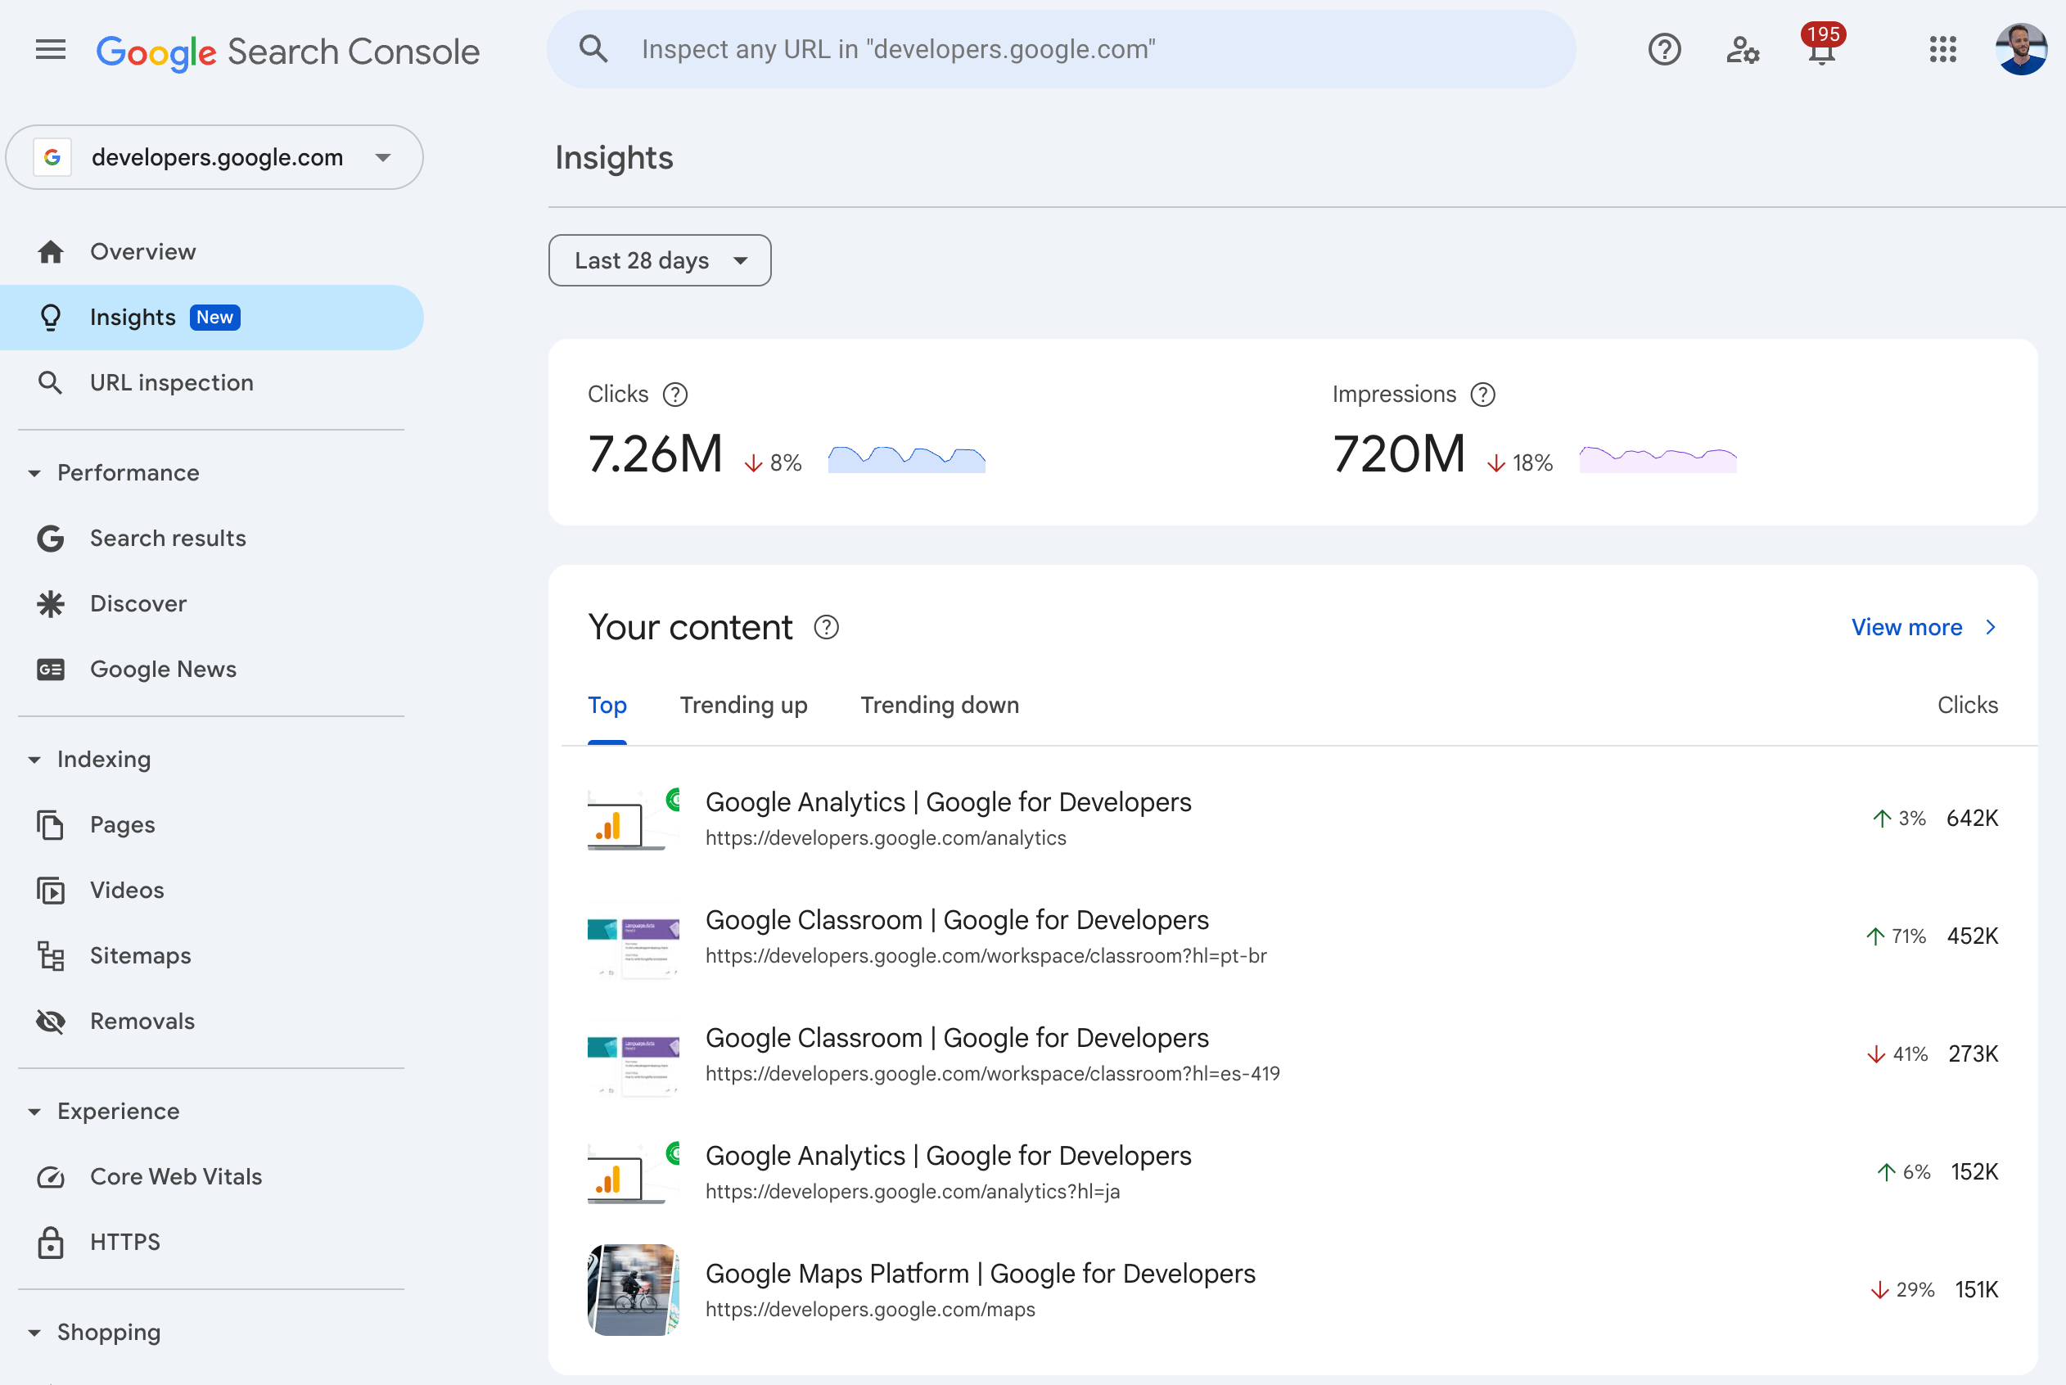The width and height of the screenshot is (2066, 1385).
Task: Open Core Web Vitals via its speedometer icon
Action: pos(51,1175)
